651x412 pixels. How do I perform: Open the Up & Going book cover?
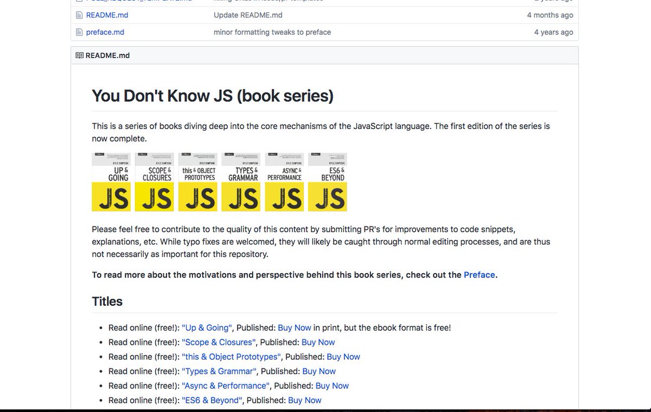pos(111,182)
